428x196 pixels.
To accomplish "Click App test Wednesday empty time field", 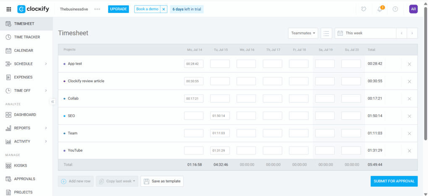I will pos(246,64).
